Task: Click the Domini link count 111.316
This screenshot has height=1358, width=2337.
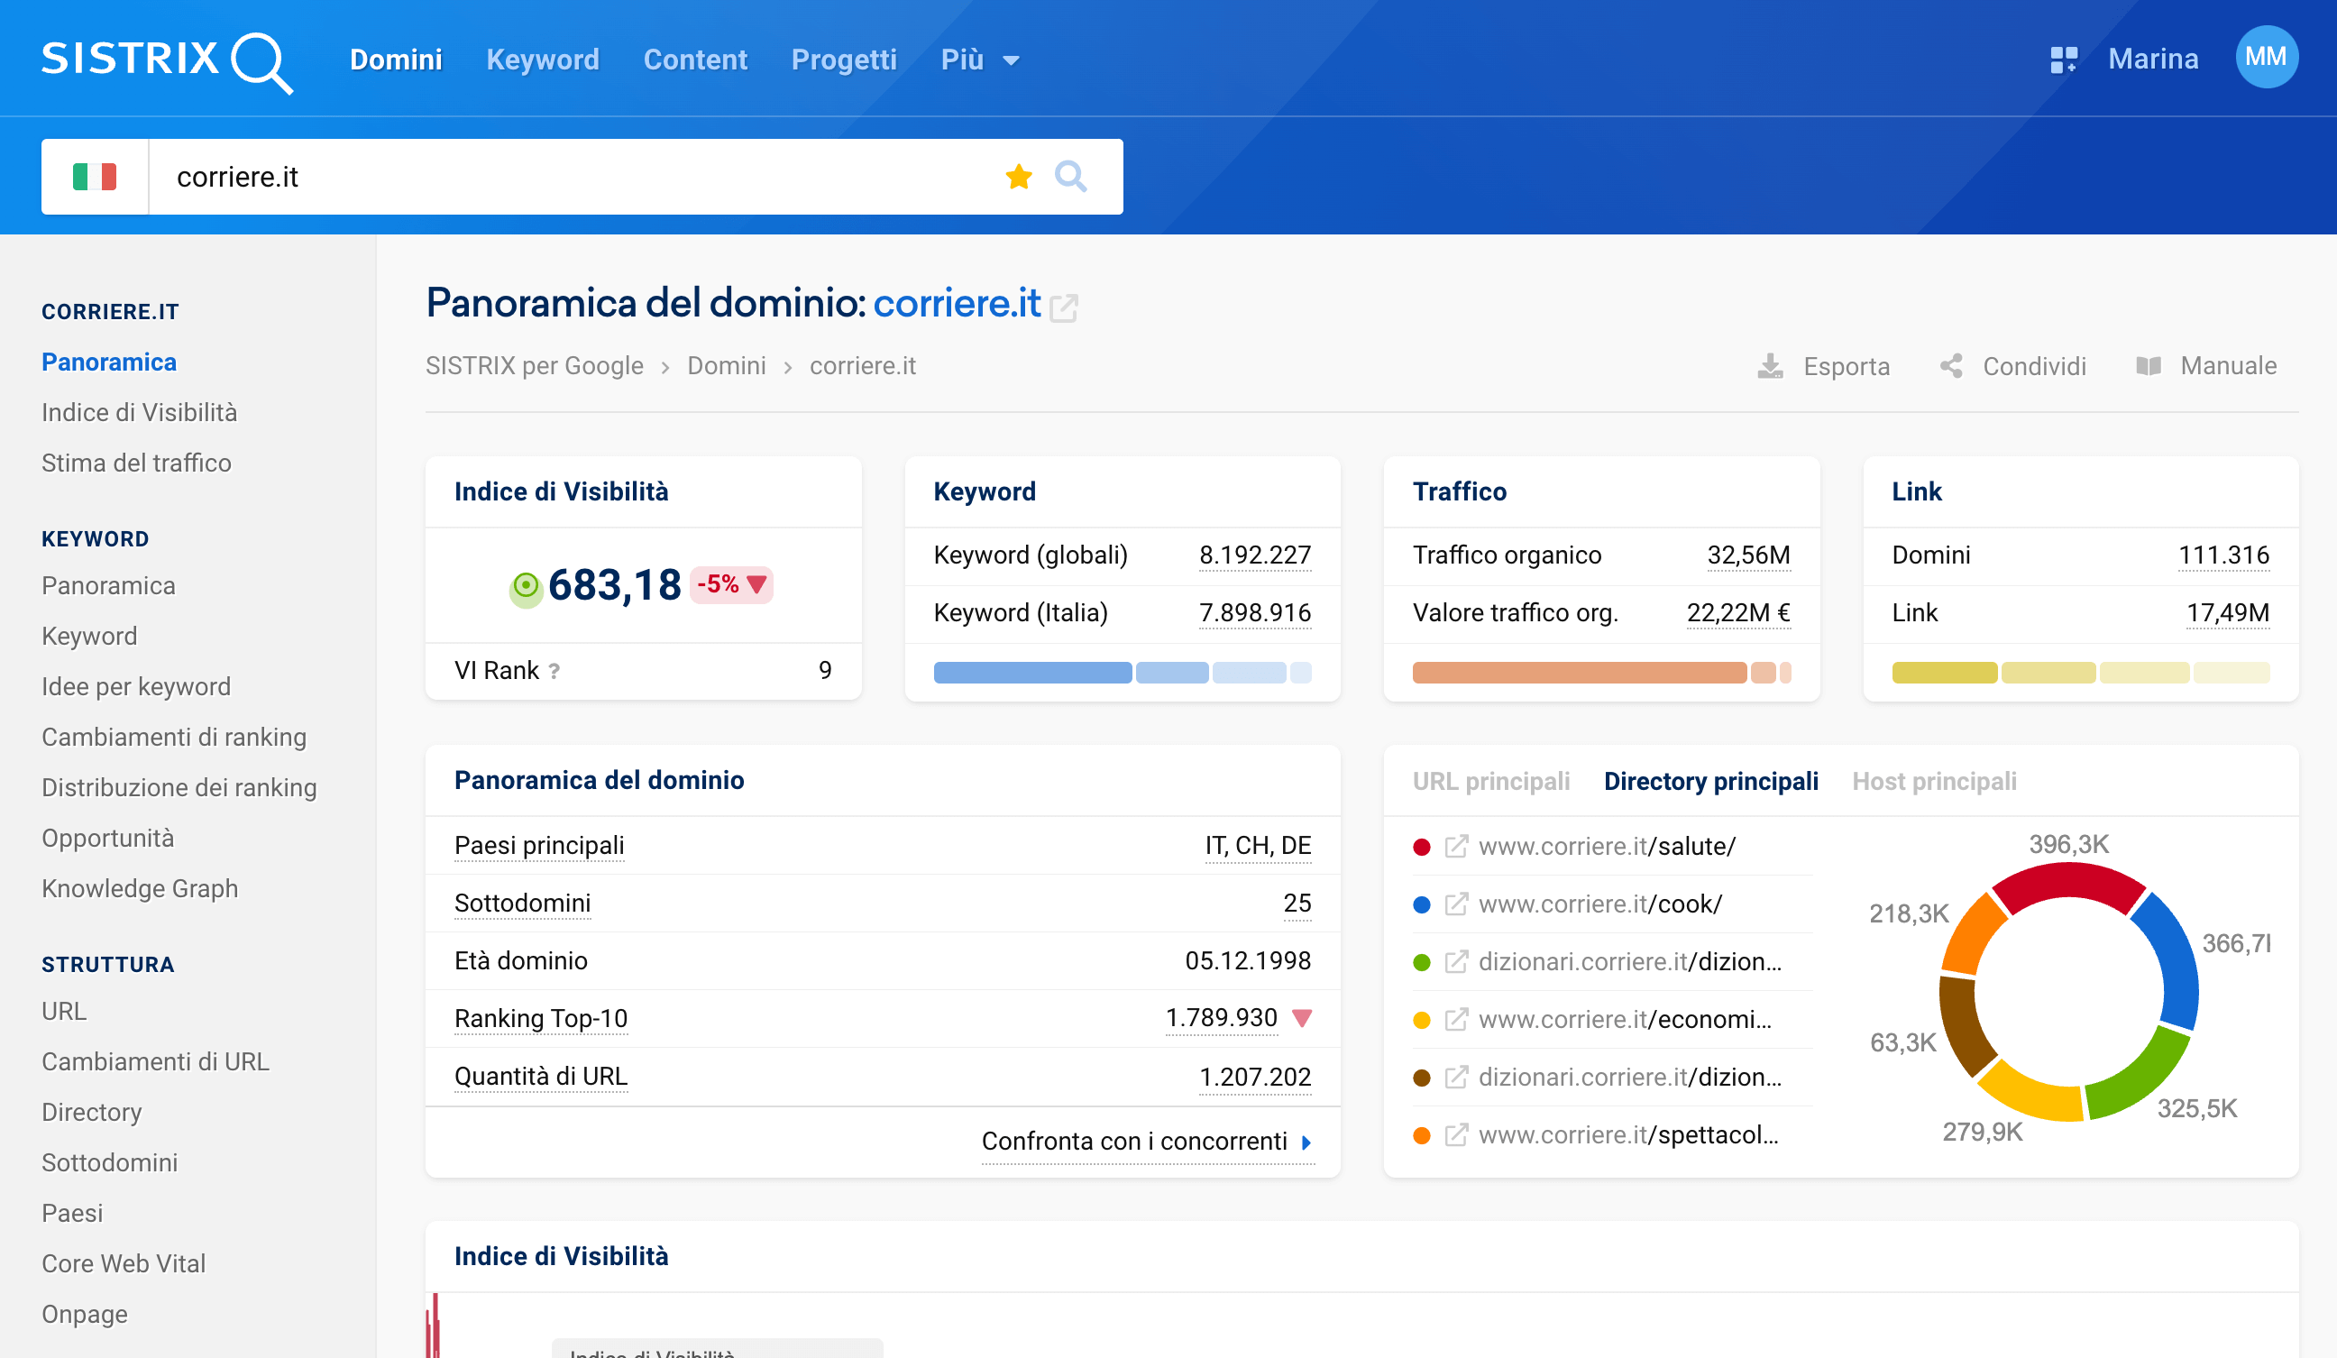Action: tap(2222, 555)
